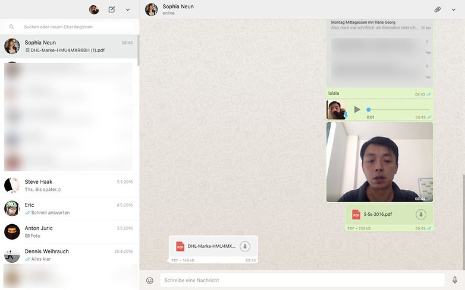Play the voice message
Viewport: 465px width, 290px height.
(x=357, y=110)
